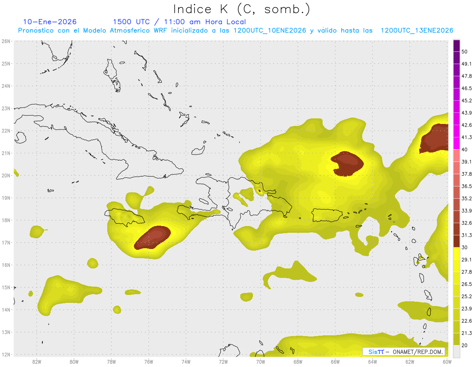Click the 15N latitude label
The image size is (475, 367).
click(6, 287)
